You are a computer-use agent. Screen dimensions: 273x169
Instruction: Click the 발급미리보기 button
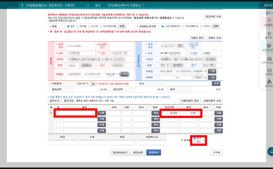[120, 153]
